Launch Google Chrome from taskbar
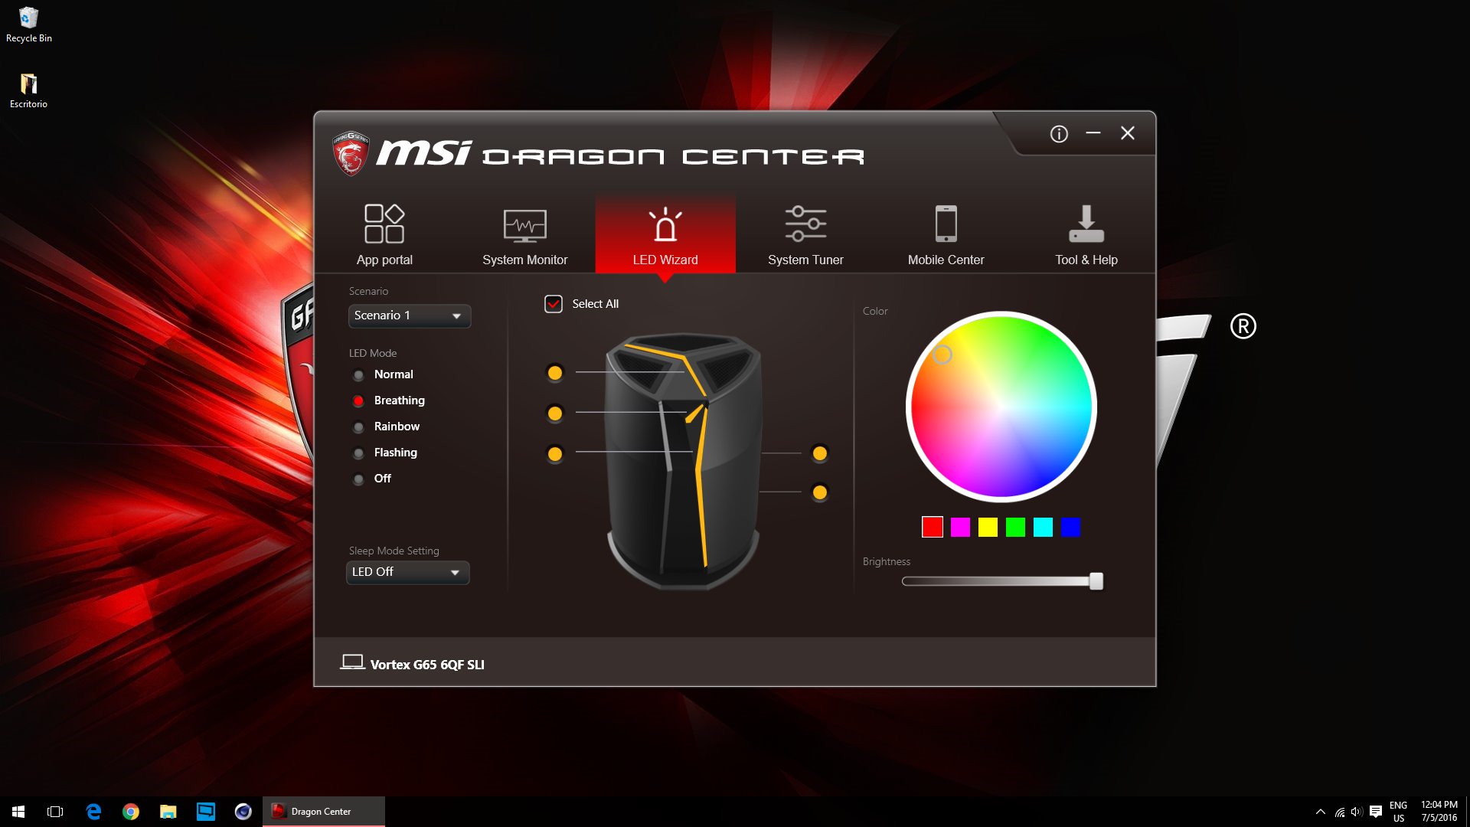The height and width of the screenshot is (827, 1470). 131,812
